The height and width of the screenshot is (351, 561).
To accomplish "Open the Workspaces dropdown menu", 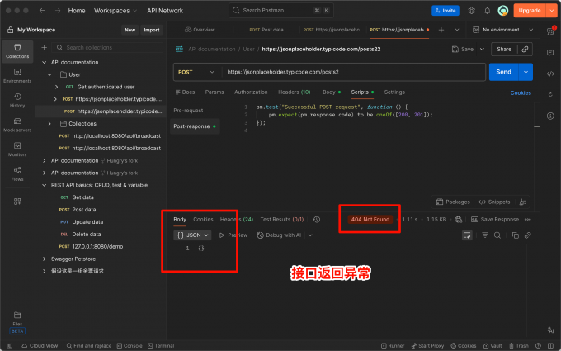I will (115, 11).
